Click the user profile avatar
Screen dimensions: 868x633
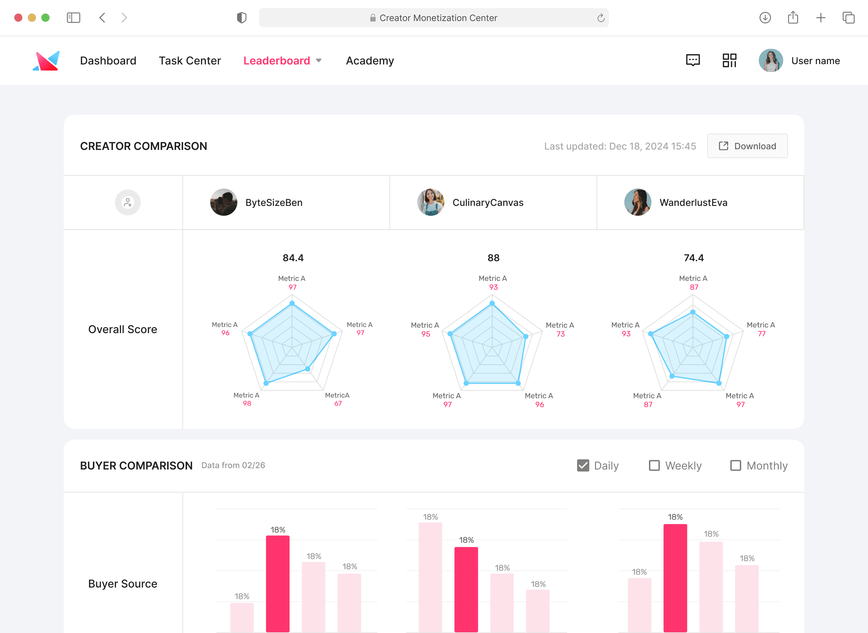[771, 60]
